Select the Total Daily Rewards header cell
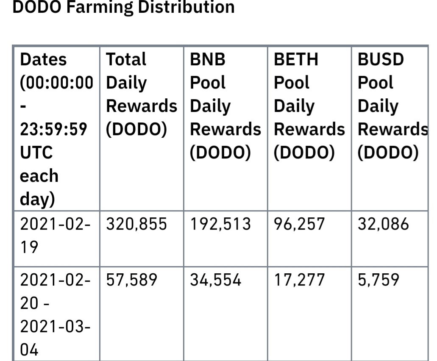437x361 pixels. click(142, 129)
